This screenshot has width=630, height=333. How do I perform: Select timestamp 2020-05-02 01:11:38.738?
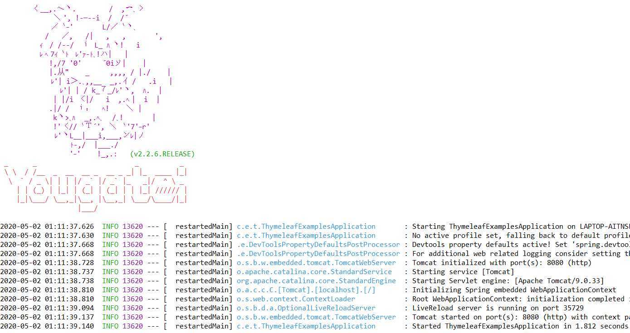pos(47,281)
